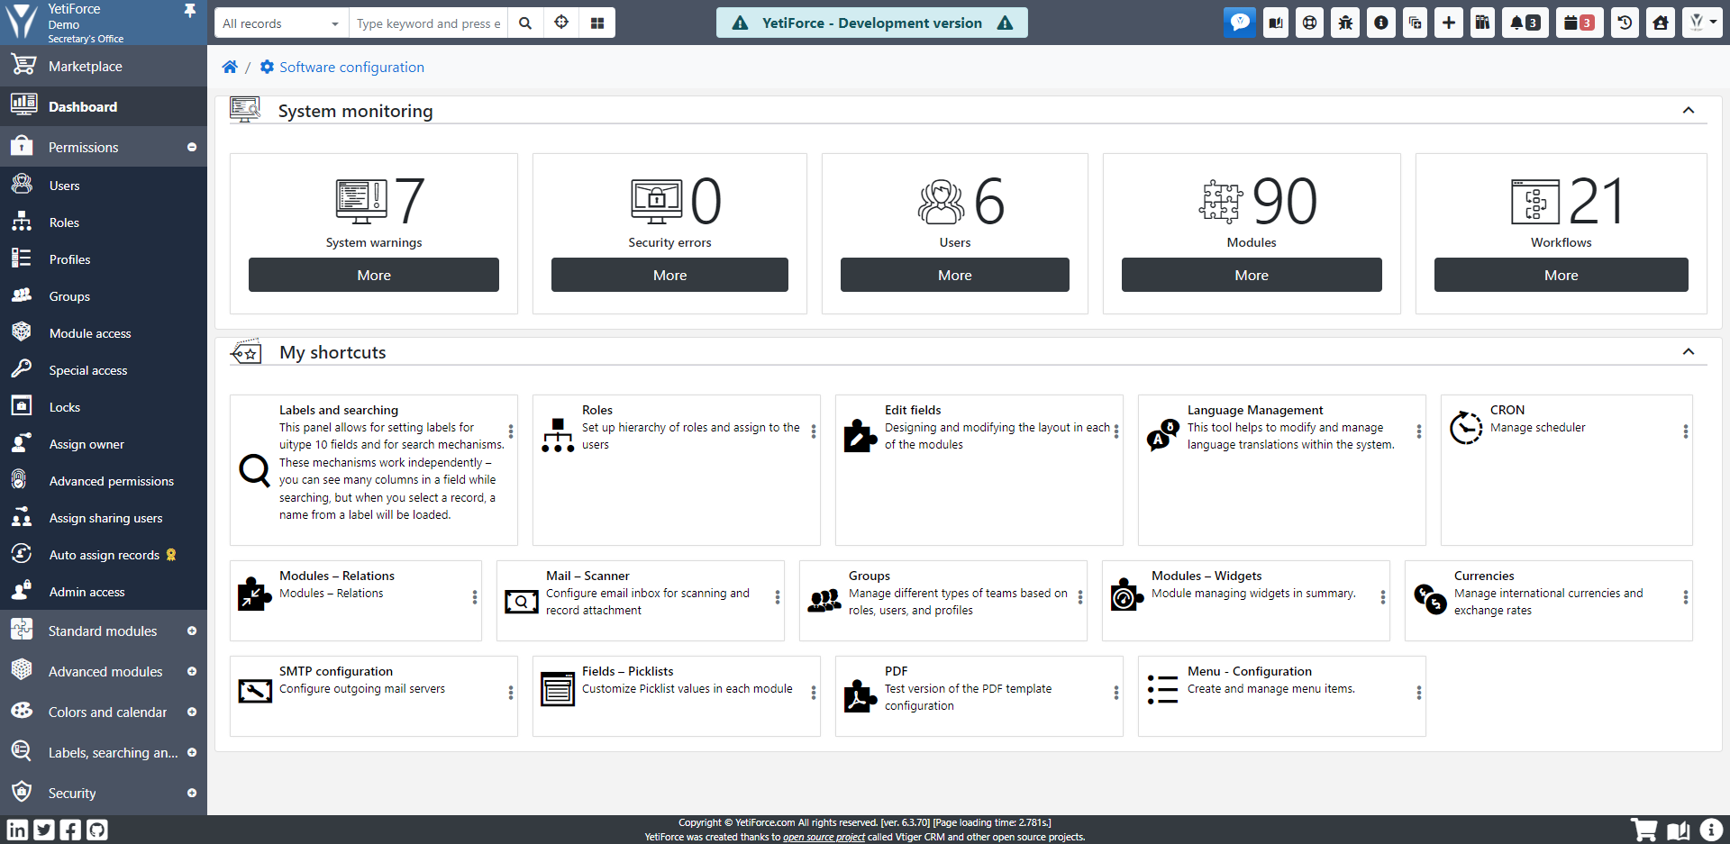Viewport: 1730px width, 844px height.
Task: Open the All records module dropdown
Action: pyautogui.click(x=281, y=23)
